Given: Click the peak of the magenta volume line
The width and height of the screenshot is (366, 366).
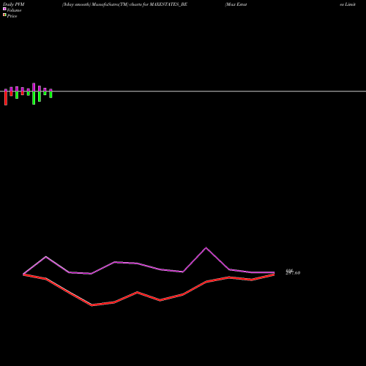Looking at the screenshot, I should (206, 248).
